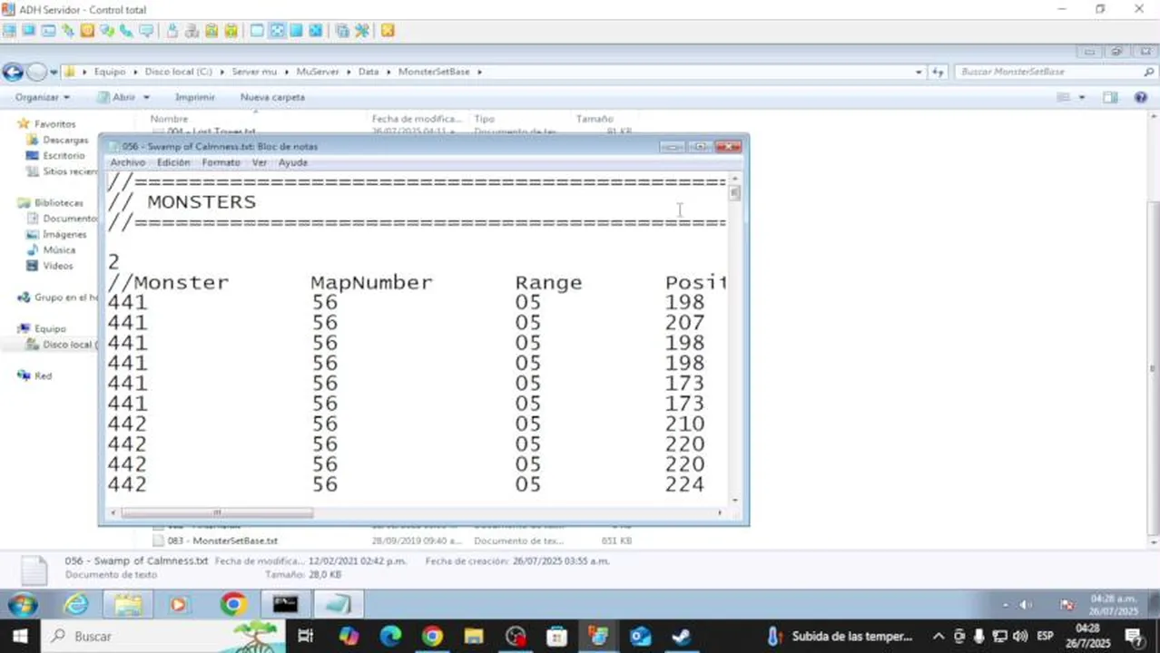The height and width of the screenshot is (653, 1160).
Task: Open Copilot from the host taskbar
Action: (x=349, y=637)
